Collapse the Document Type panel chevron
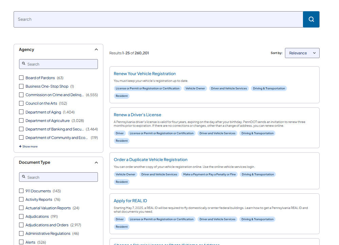This screenshot has width=339, height=245. 96,162
